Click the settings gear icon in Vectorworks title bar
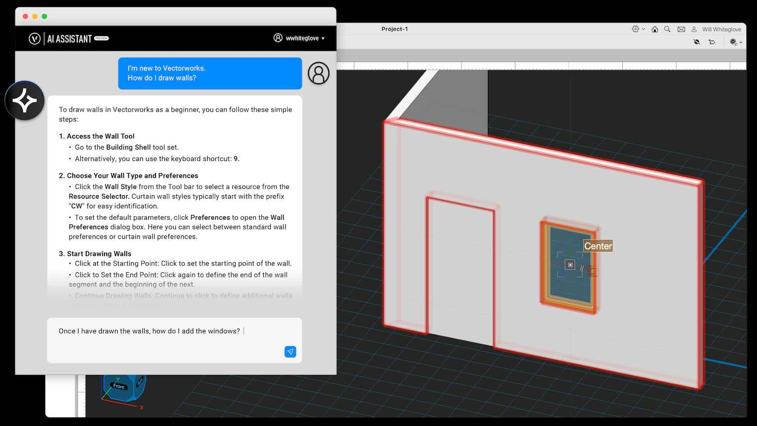 [x=635, y=29]
